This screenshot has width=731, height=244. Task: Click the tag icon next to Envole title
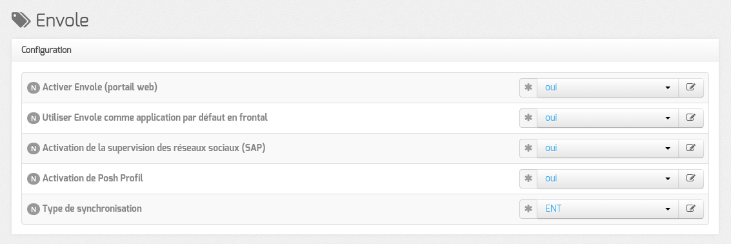[x=21, y=21]
